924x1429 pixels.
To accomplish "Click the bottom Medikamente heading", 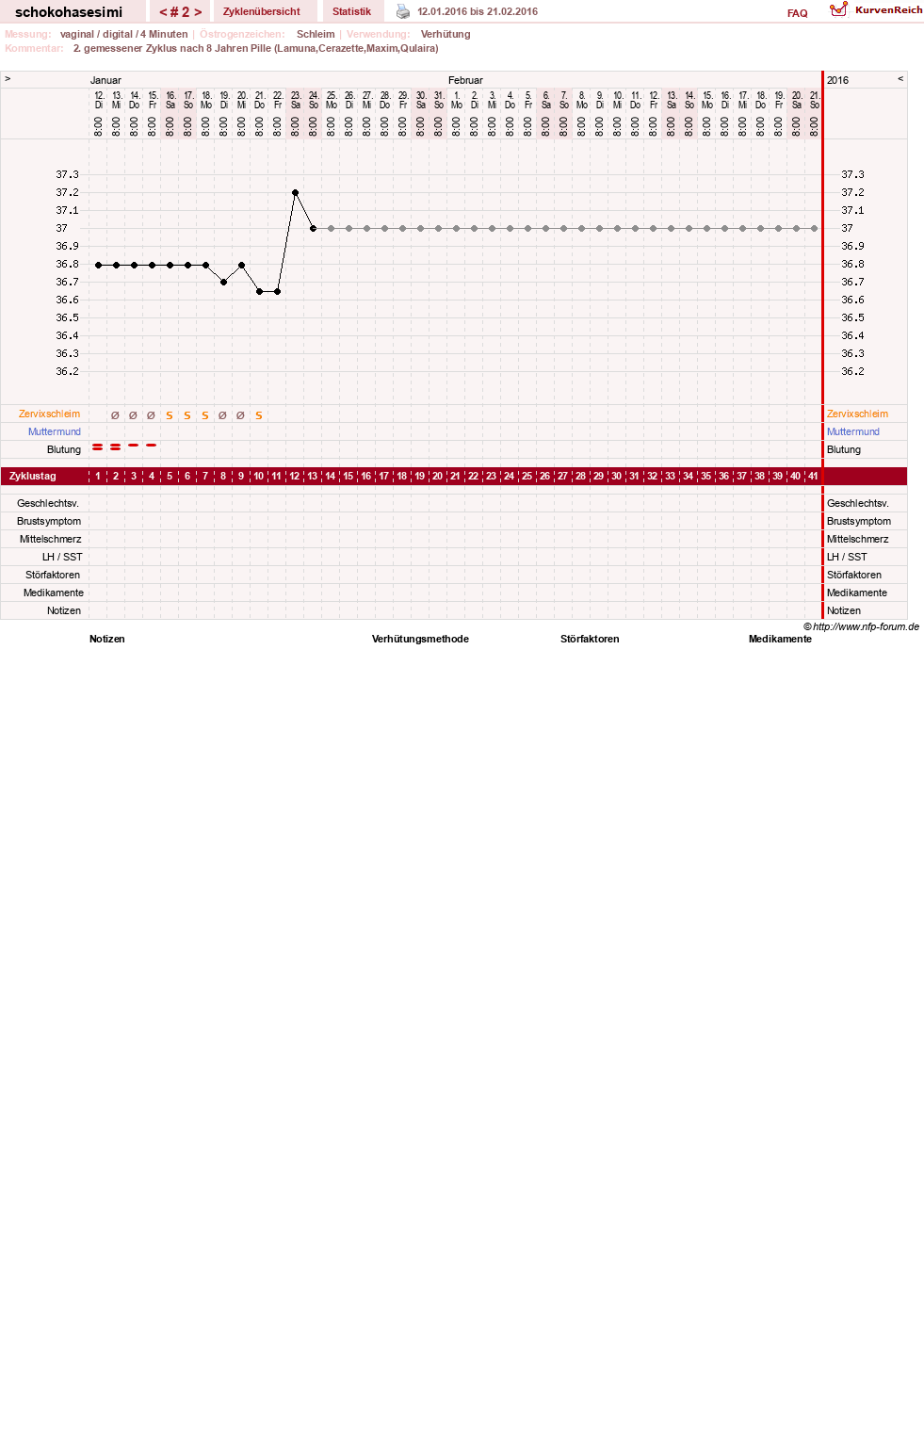I will coord(780,639).
